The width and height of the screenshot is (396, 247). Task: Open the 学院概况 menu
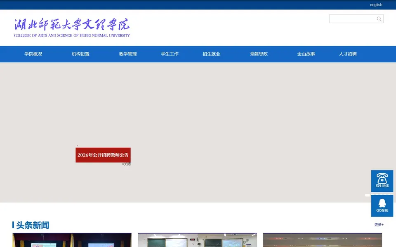point(33,54)
